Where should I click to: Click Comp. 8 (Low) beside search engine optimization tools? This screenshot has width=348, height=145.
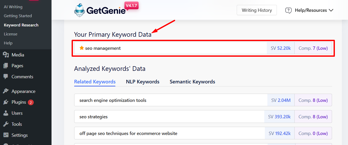(x=313, y=100)
